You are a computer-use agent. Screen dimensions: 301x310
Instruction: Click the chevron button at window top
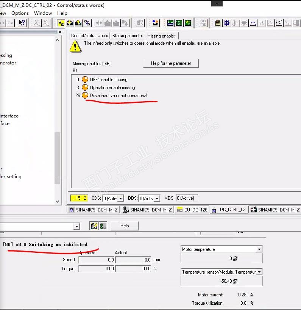point(217,4)
